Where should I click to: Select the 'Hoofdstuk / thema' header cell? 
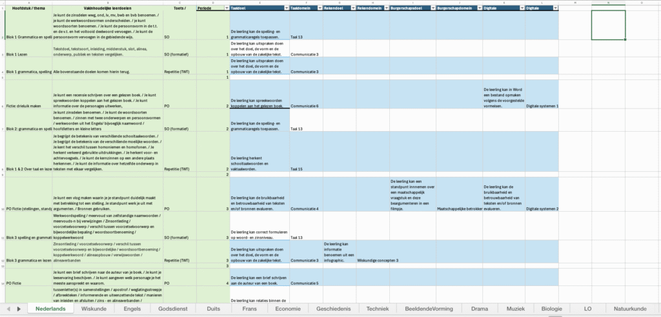tap(26, 8)
